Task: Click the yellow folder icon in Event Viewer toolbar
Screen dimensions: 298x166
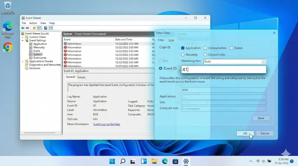Action: tap(34, 28)
